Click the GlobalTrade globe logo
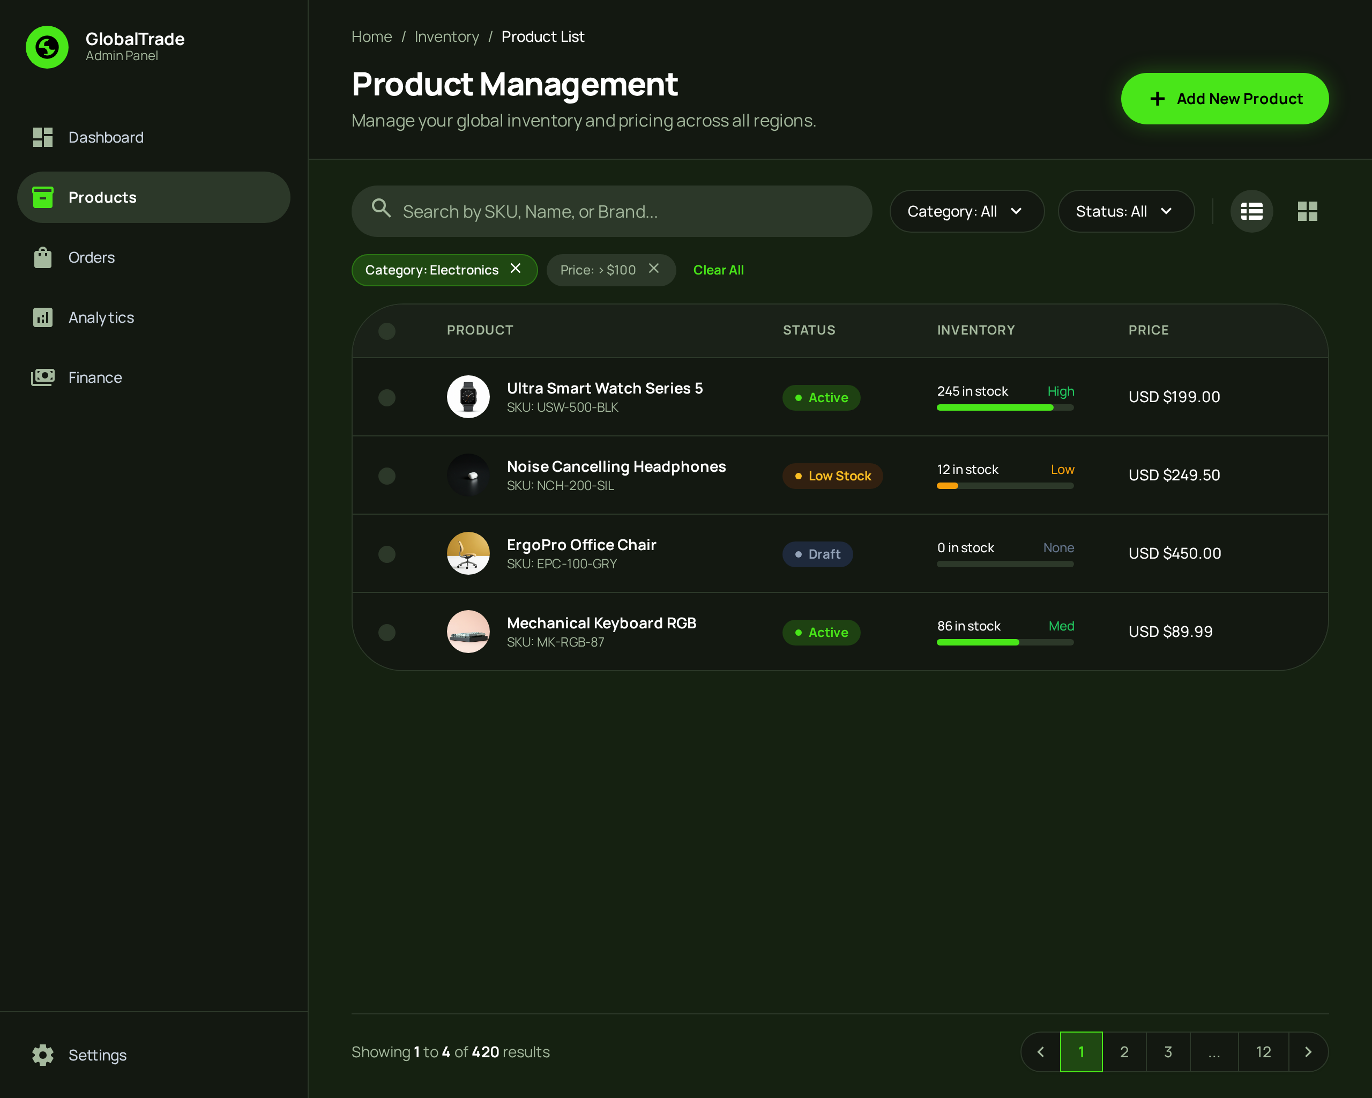This screenshot has width=1372, height=1098. [47, 47]
